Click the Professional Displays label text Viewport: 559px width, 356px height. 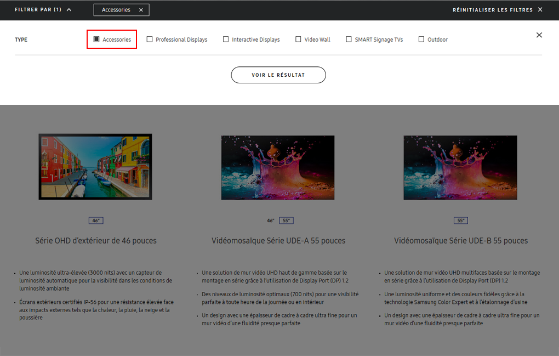point(181,39)
